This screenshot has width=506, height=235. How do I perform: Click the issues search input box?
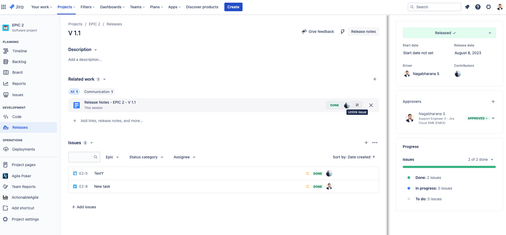click(84, 157)
